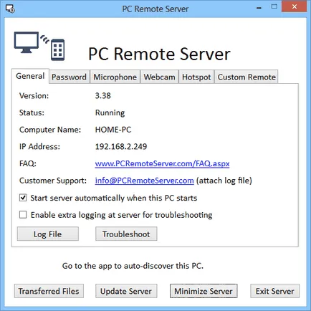Enable extra logging for troubleshooting checkbox

[23, 215]
